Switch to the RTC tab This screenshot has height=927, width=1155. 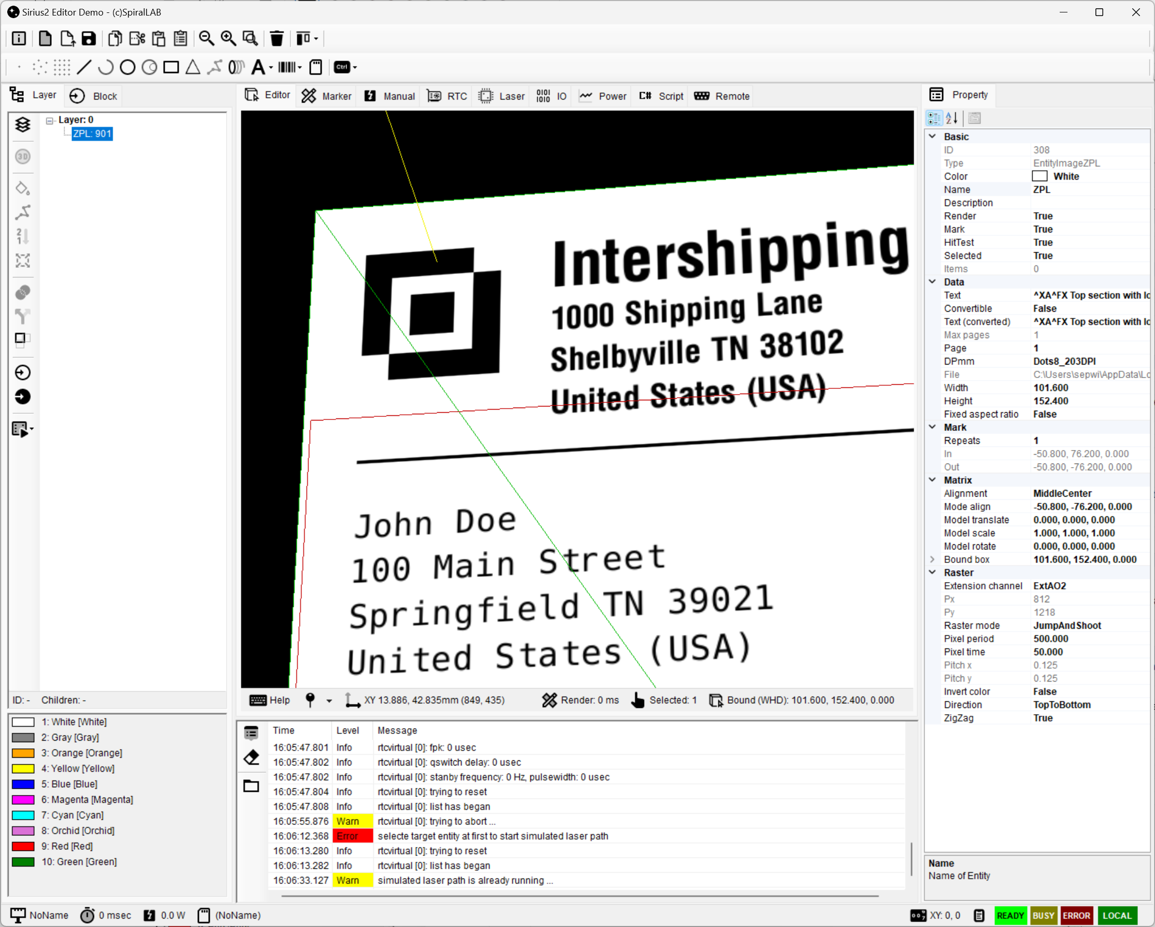pos(448,96)
